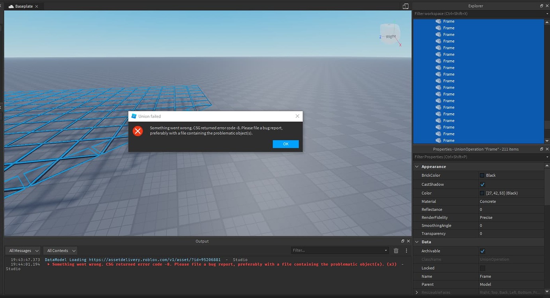Screen dimensions: 550x298
Task: Open the device emulator icon above viewport
Action: tap(405, 6)
